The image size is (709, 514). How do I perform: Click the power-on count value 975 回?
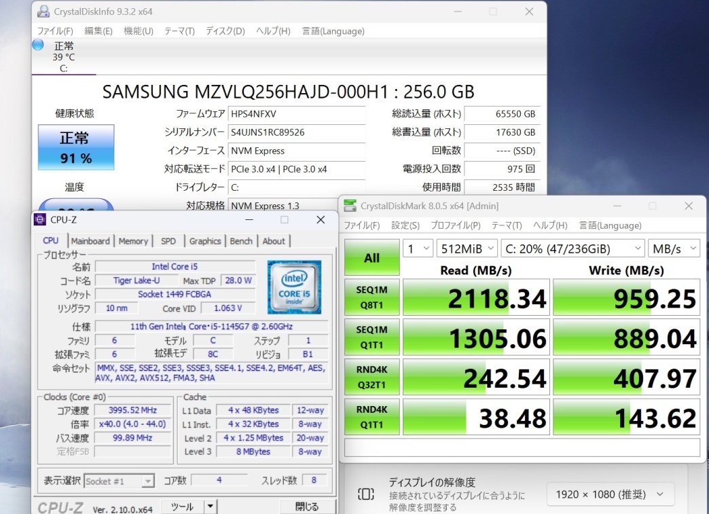pos(502,169)
